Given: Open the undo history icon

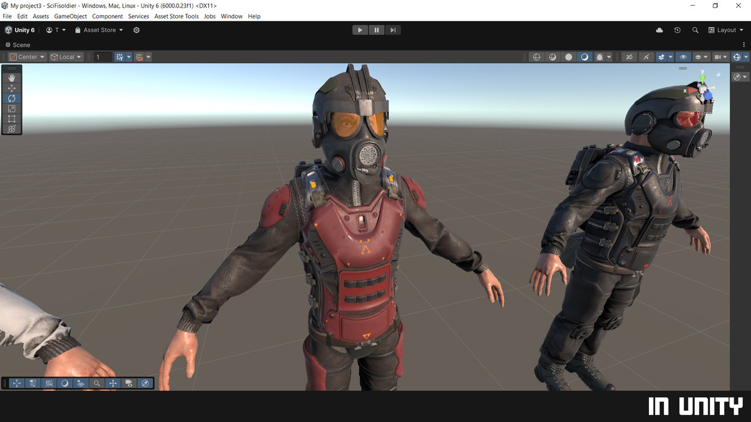Looking at the screenshot, I should click(x=677, y=30).
